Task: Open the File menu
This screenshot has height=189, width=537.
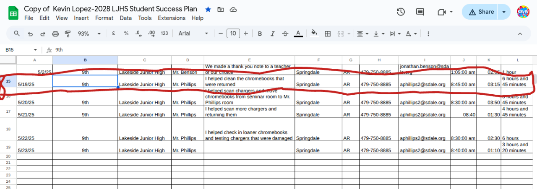Action: click(29, 18)
